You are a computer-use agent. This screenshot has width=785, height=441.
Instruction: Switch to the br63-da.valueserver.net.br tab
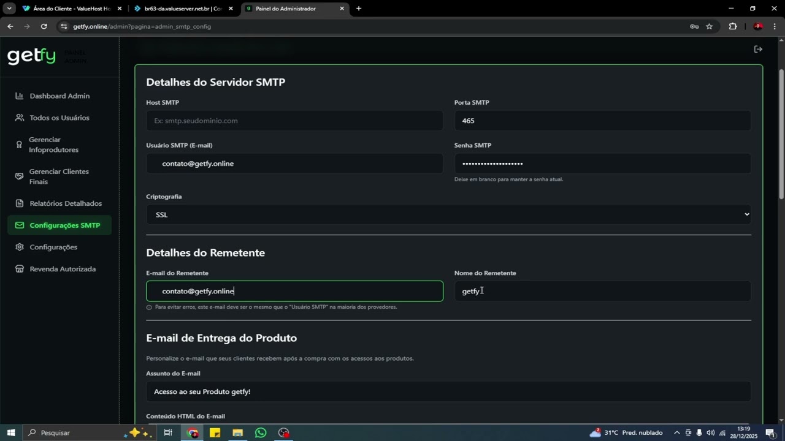(183, 9)
